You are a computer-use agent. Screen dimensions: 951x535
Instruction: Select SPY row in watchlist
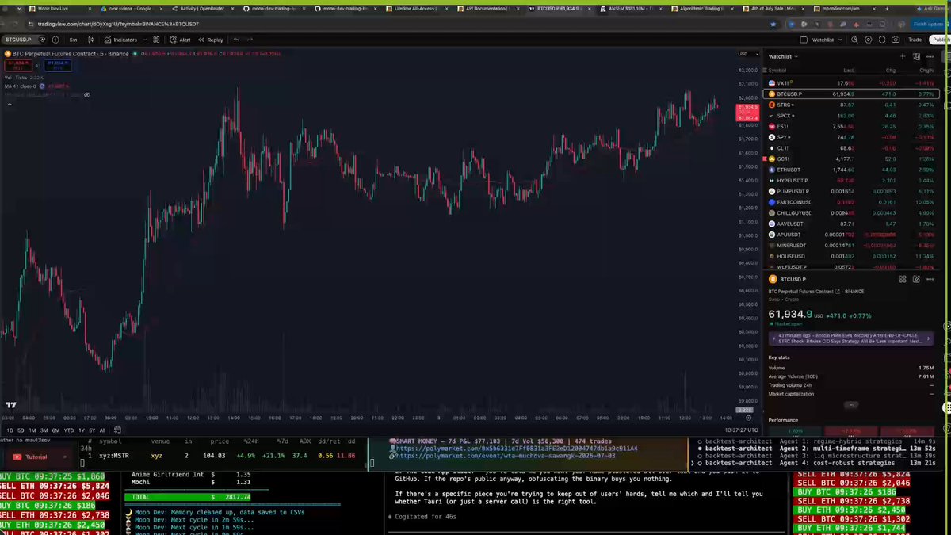point(851,137)
